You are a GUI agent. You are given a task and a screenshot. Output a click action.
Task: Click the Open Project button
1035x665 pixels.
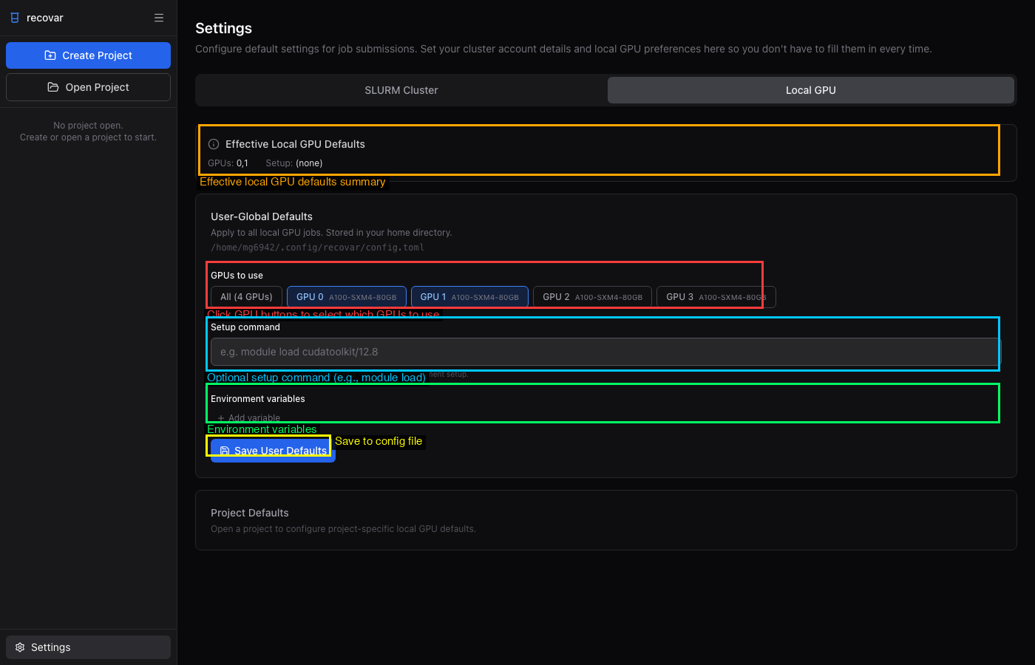coord(88,87)
